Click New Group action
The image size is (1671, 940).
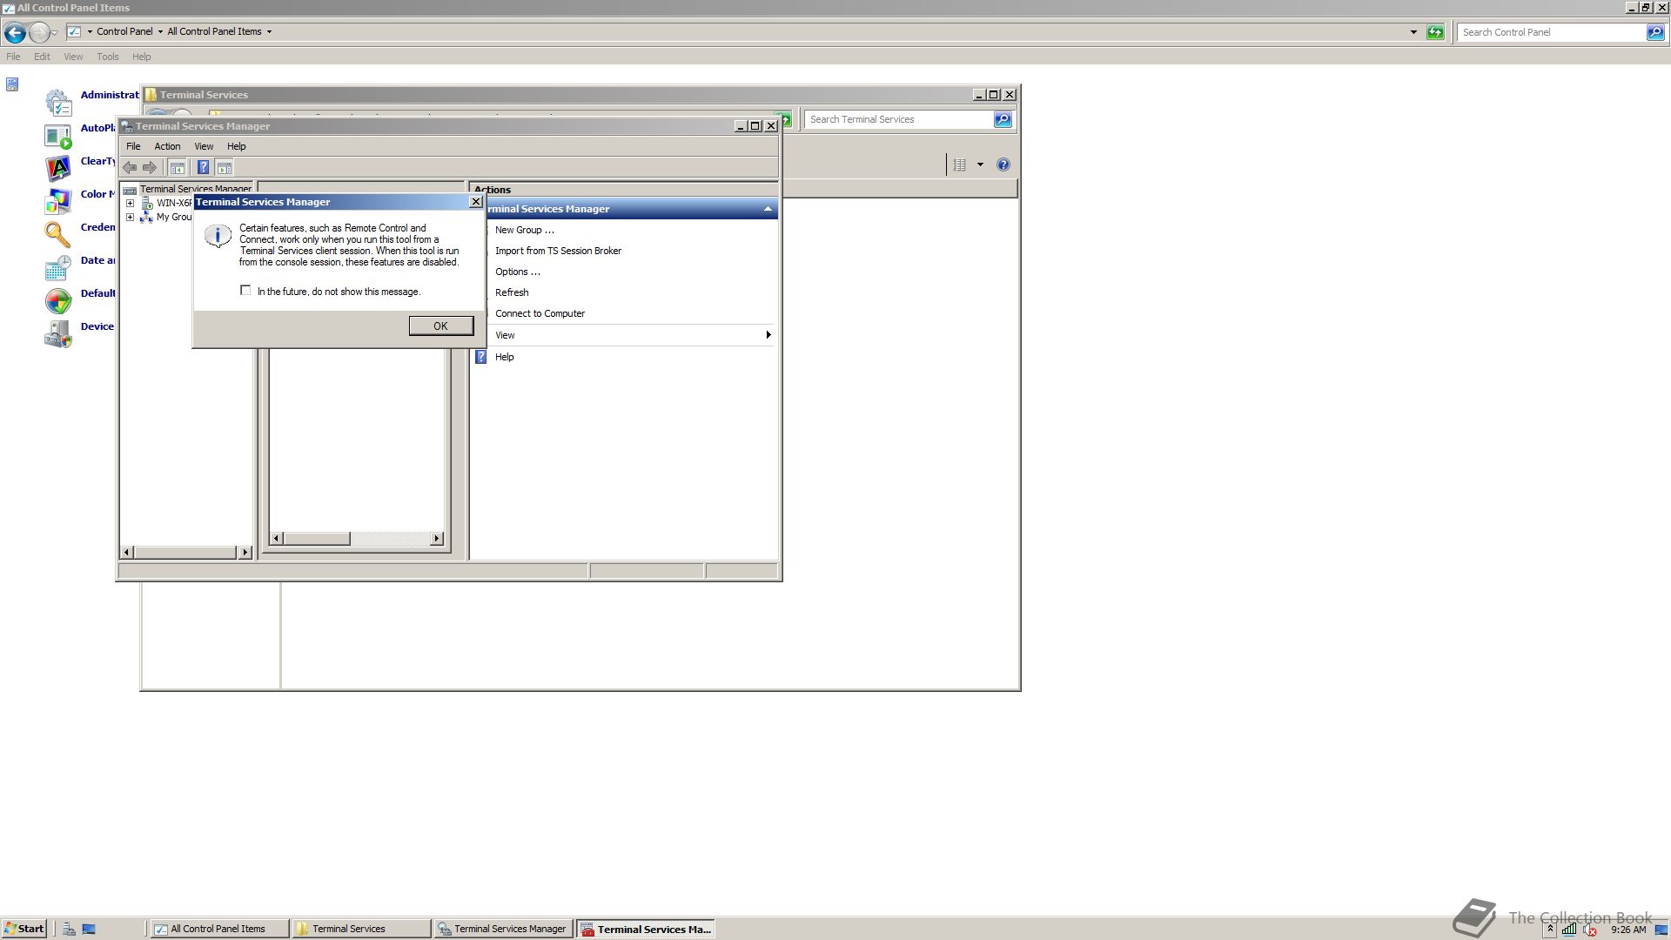pos(525,230)
